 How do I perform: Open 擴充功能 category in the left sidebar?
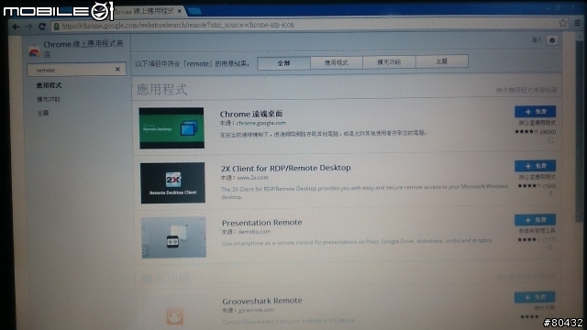[49, 99]
